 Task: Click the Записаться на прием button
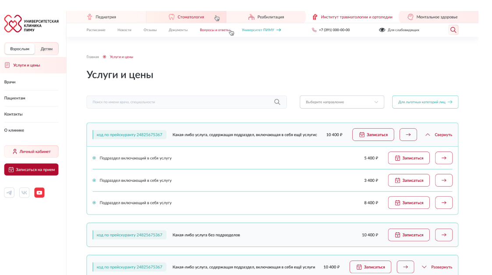click(31, 169)
